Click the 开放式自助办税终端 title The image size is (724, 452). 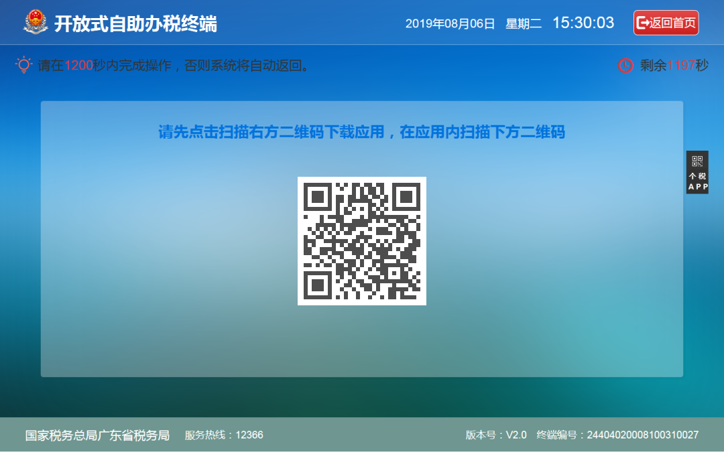pos(135,23)
